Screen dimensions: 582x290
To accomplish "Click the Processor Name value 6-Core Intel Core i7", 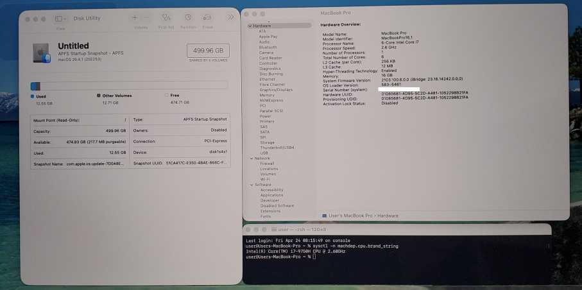I will [400, 43].
